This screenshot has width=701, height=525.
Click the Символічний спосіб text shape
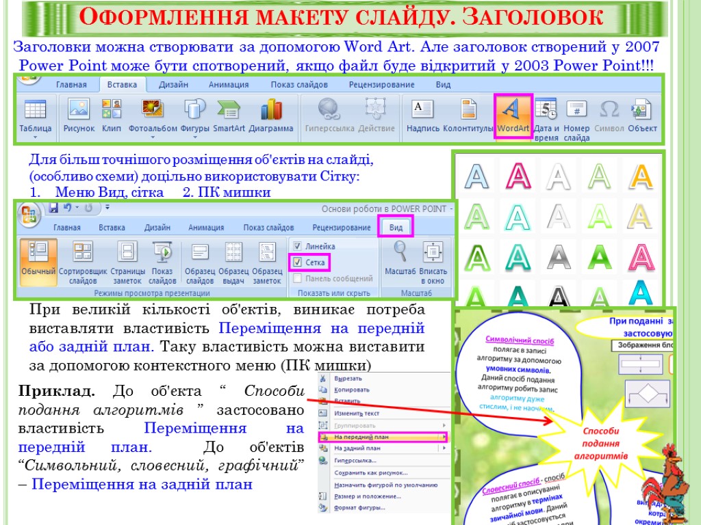(x=519, y=373)
